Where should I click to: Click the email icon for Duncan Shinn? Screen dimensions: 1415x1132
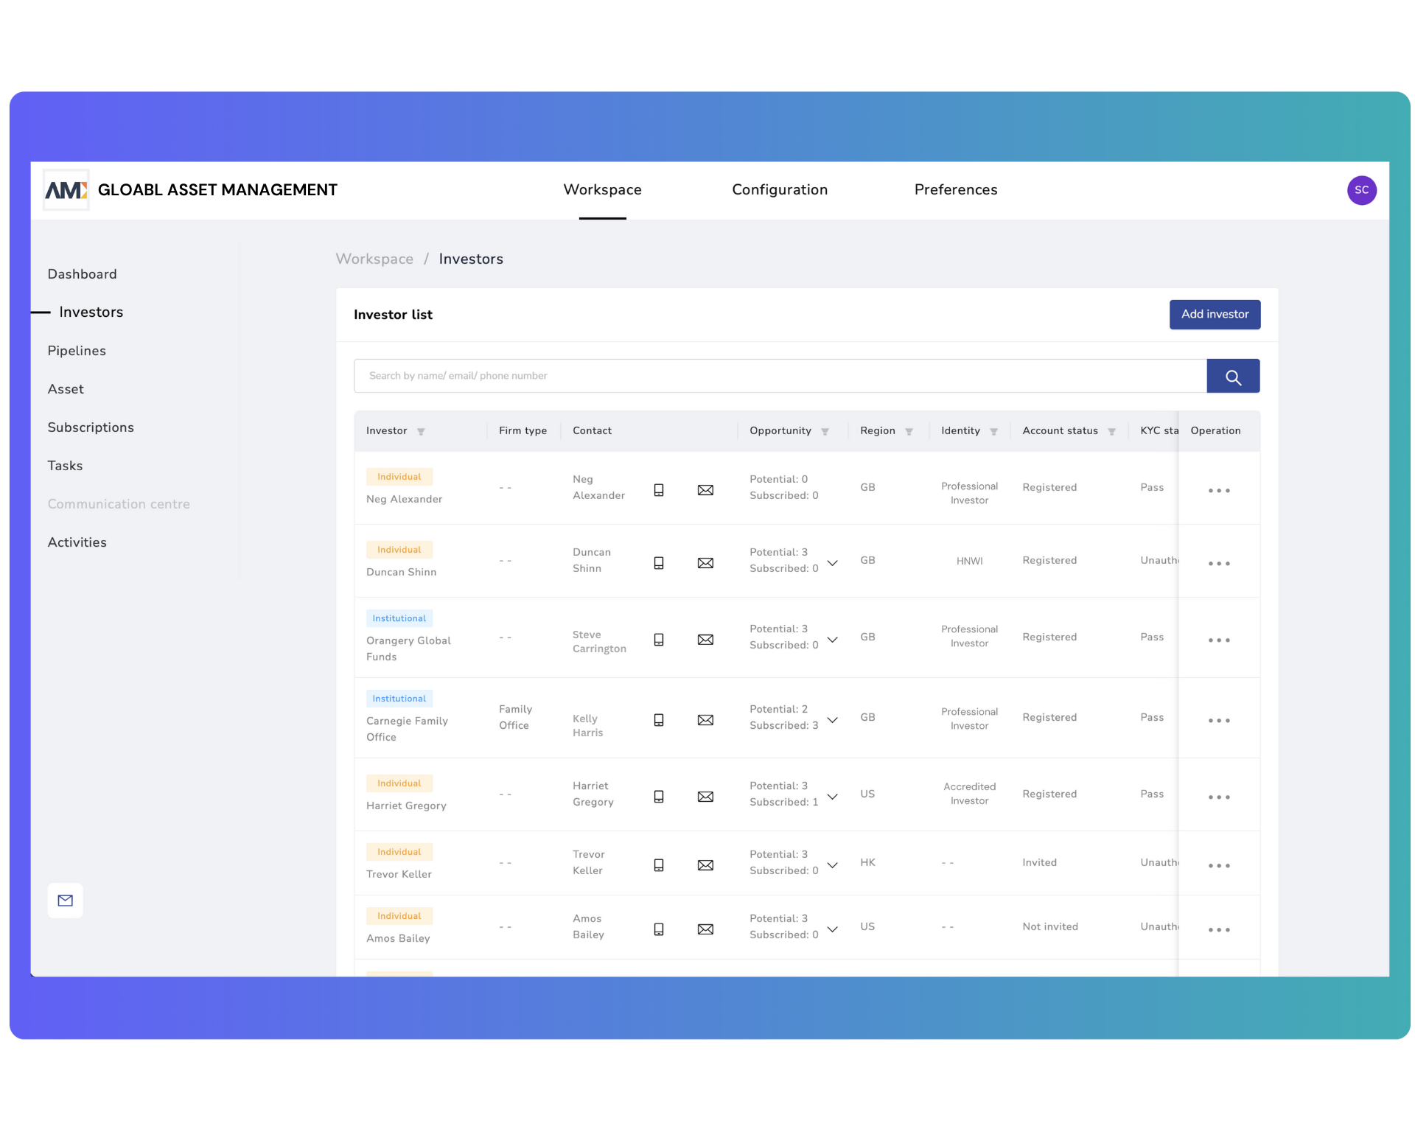[705, 563]
